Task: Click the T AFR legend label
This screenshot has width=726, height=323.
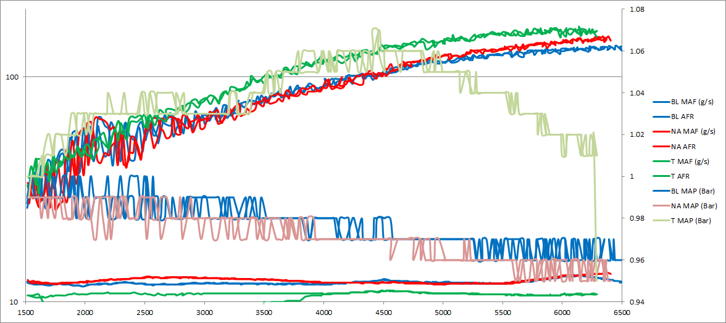Action: pos(682,176)
